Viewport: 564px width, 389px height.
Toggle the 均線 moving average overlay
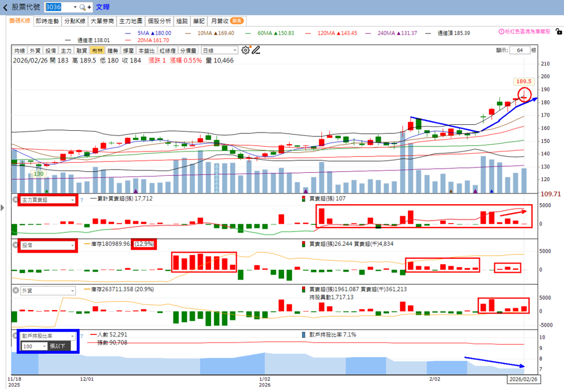coord(20,50)
